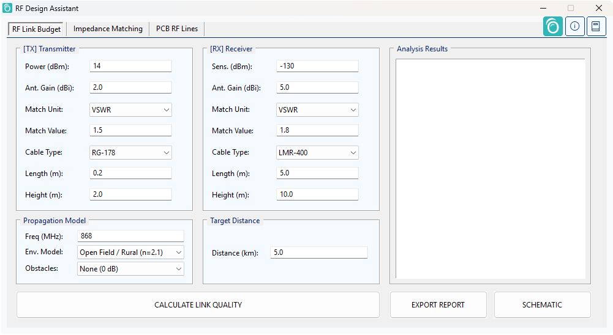Minimize the RF Design Assistant window
613x335 pixels.
[543, 8]
